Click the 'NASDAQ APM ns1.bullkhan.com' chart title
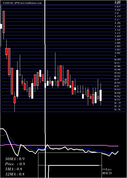Screen dimensions: 127x178 click(x=22, y=3)
